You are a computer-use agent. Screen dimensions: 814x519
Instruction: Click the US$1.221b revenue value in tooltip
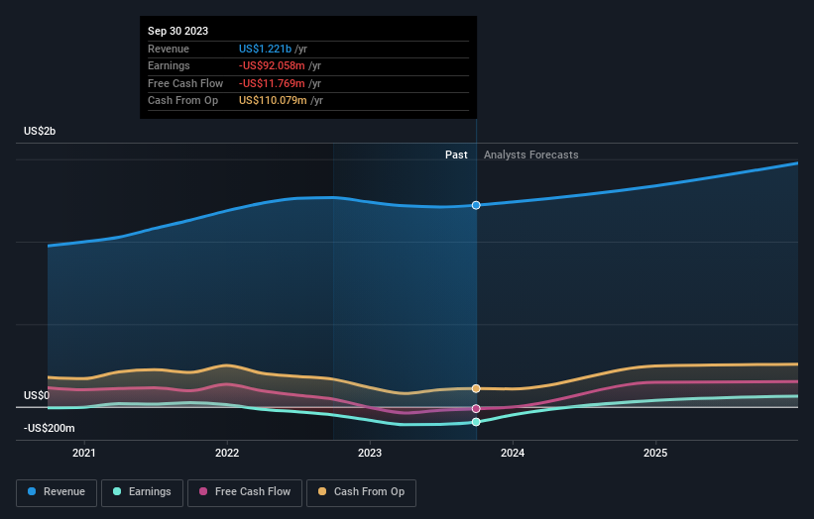[x=265, y=49]
